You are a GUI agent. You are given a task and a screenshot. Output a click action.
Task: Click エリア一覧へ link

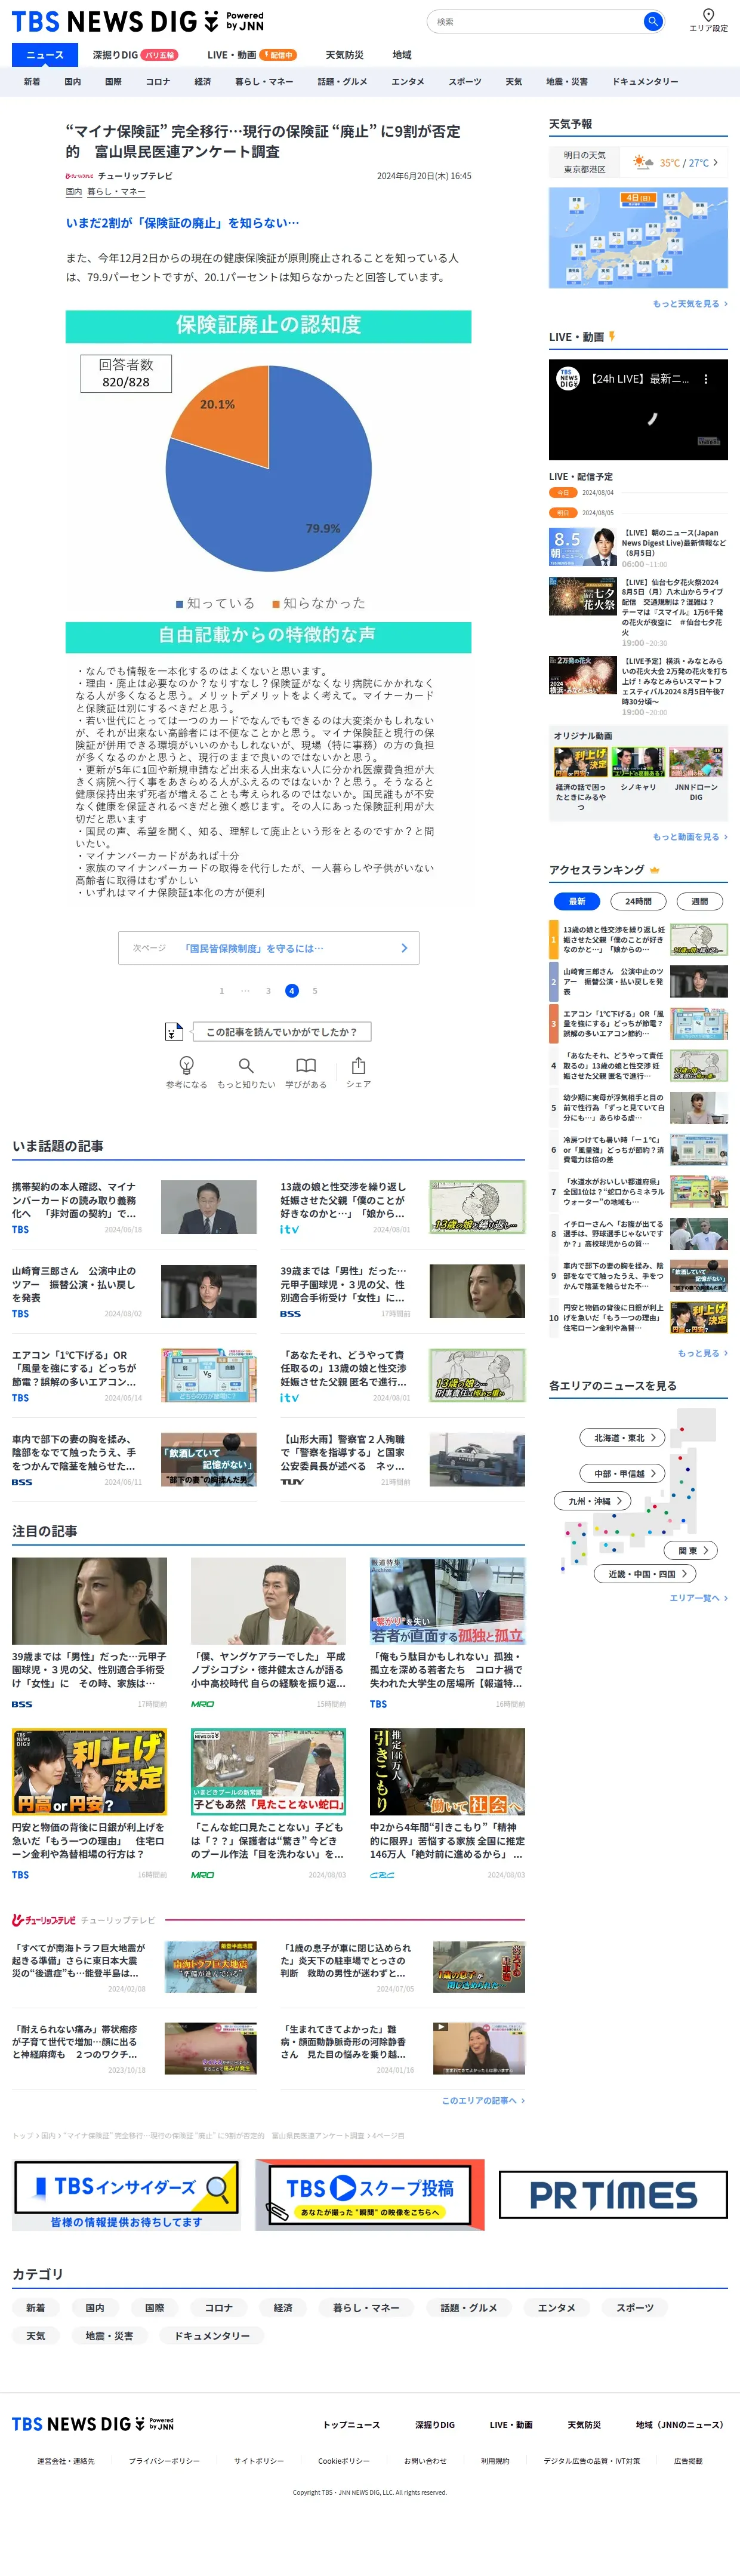[x=698, y=1598]
